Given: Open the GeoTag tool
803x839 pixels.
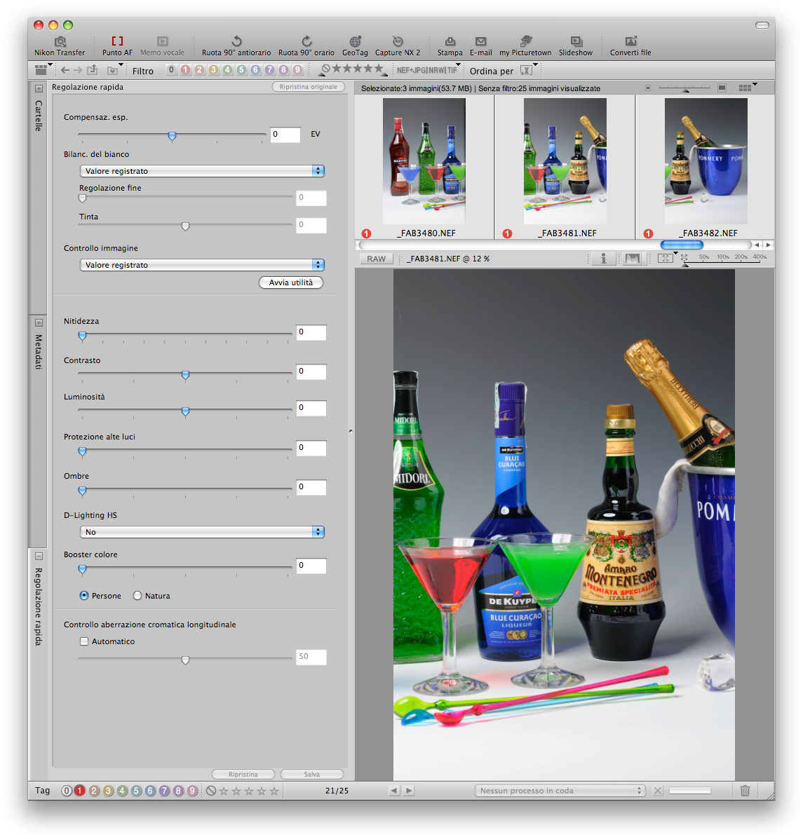Looking at the screenshot, I should [355, 46].
